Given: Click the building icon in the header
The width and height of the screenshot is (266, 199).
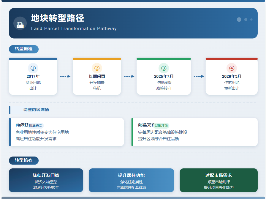Looking at the screenshot, I should pos(20,23).
